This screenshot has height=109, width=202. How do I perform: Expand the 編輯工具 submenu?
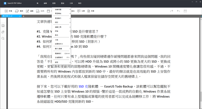click(61, 27)
